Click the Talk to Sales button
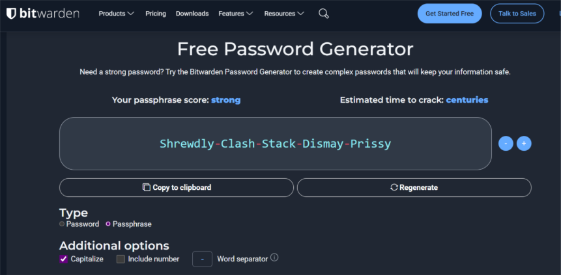Screen dimensions: 561x275 (517, 14)
